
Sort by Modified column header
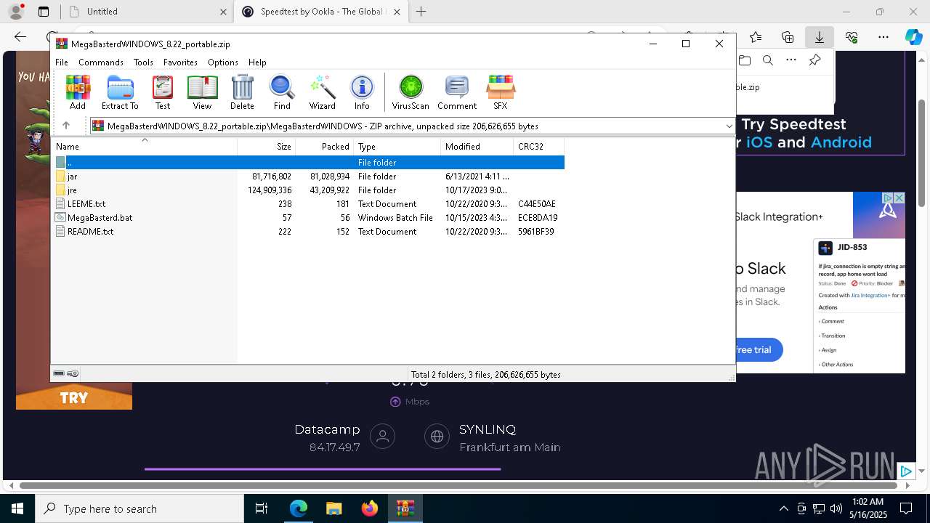click(x=477, y=147)
